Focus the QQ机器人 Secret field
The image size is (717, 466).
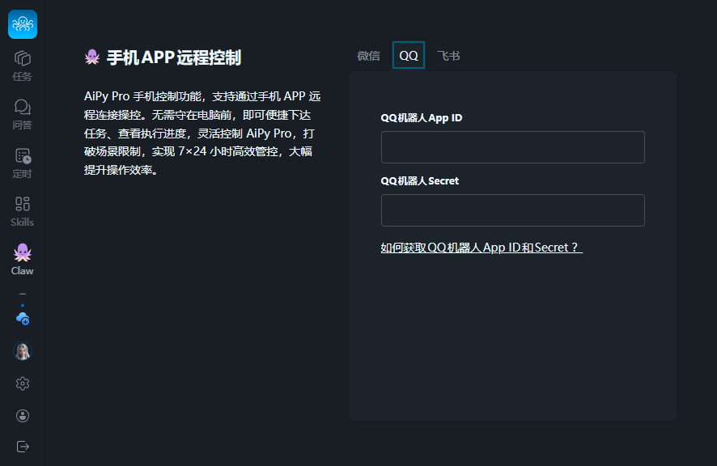[512, 210]
